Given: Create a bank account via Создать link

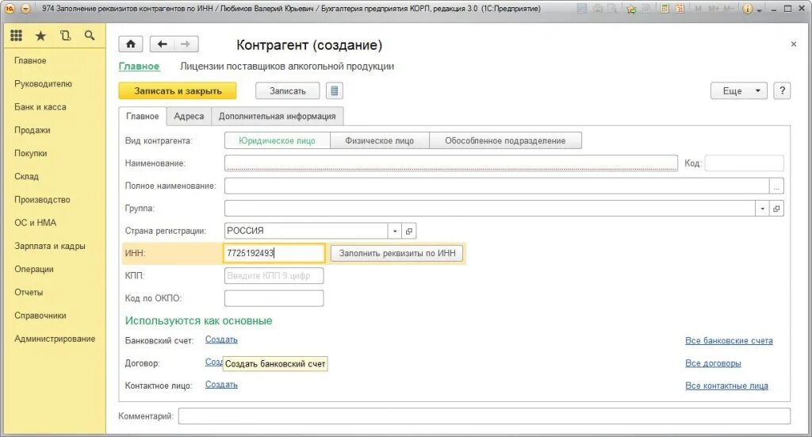Looking at the screenshot, I should pyautogui.click(x=221, y=339).
